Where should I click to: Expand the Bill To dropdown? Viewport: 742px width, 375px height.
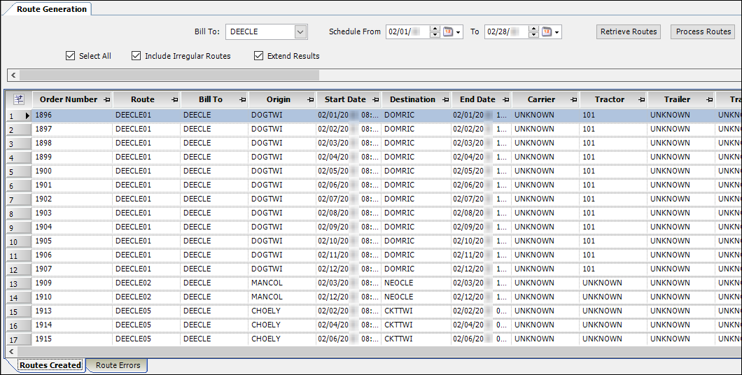pos(300,32)
